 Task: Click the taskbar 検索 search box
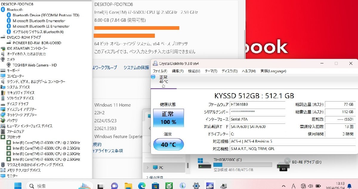click(60, 186)
